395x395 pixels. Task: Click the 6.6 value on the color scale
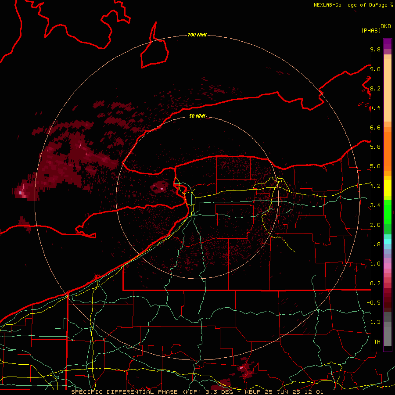pos(375,127)
